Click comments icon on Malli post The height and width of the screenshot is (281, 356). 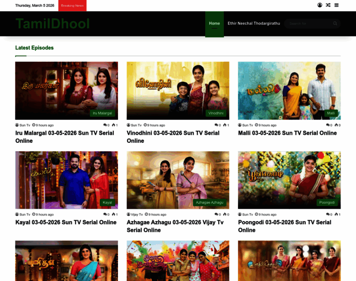327,125
